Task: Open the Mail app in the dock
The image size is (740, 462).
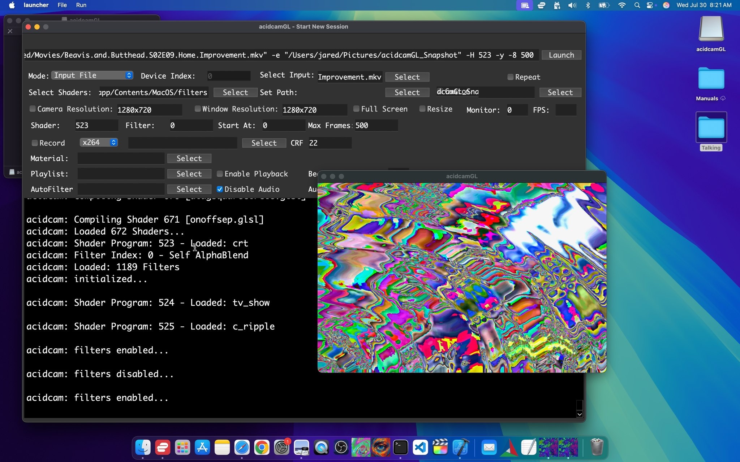Action: (489, 448)
